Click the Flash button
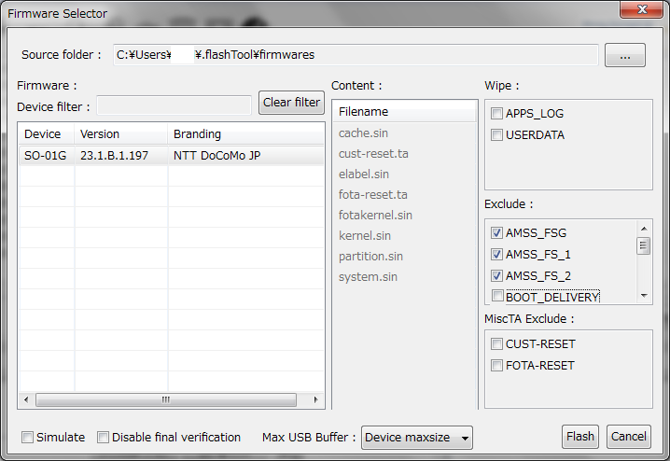The height and width of the screenshot is (461, 670). pos(579,436)
